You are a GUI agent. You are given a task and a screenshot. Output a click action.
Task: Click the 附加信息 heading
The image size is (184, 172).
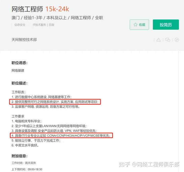(x=19, y=156)
